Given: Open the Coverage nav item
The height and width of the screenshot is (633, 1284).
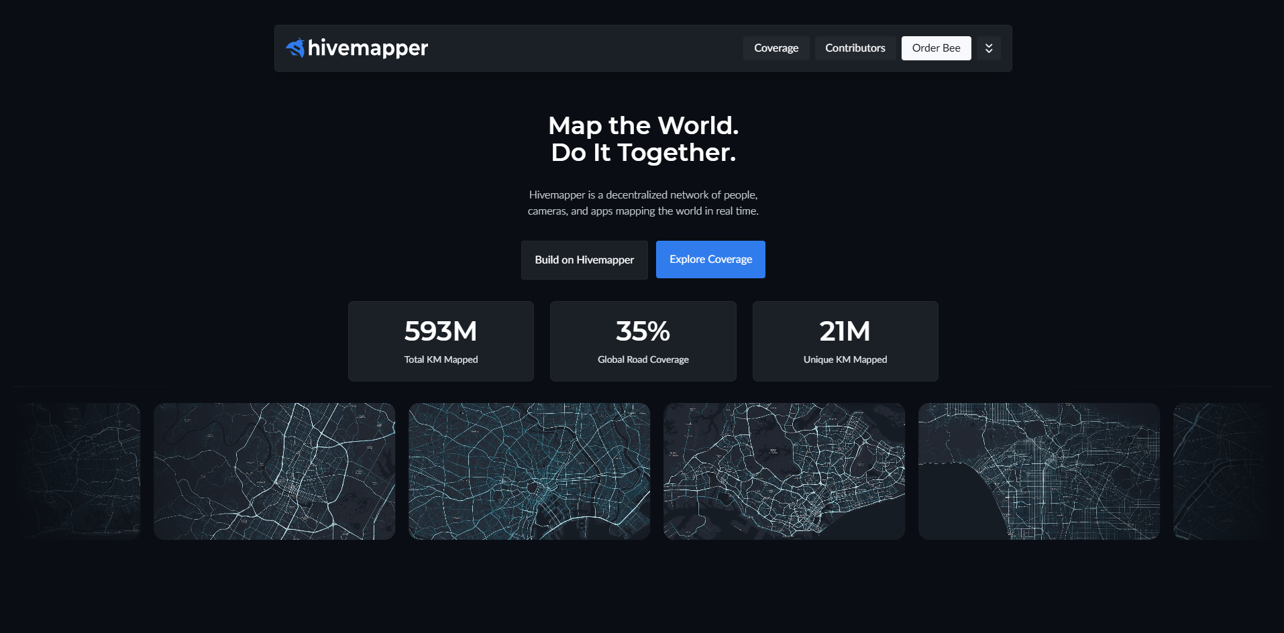Looking at the screenshot, I should click(x=775, y=48).
